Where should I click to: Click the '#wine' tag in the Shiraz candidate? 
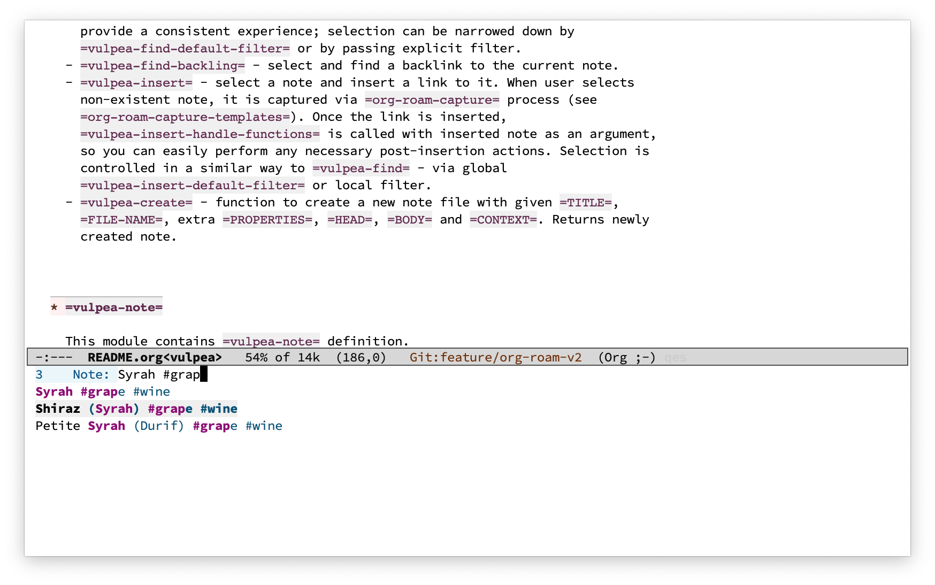pyautogui.click(x=219, y=409)
